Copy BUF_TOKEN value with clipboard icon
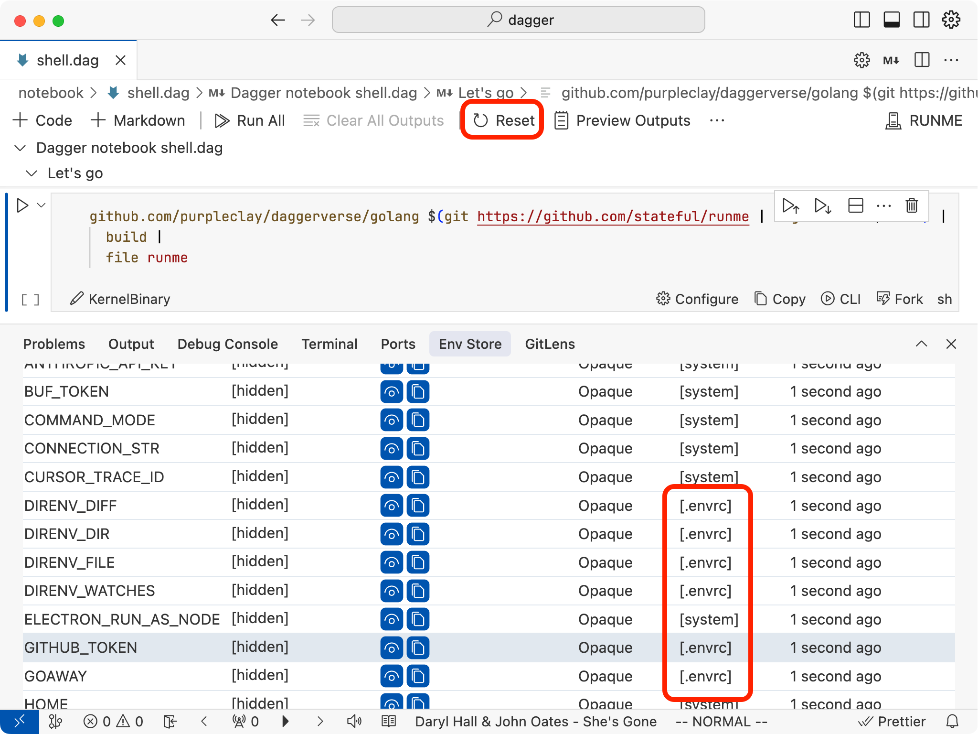The height and width of the screenshot is (734, 978). 418,392
